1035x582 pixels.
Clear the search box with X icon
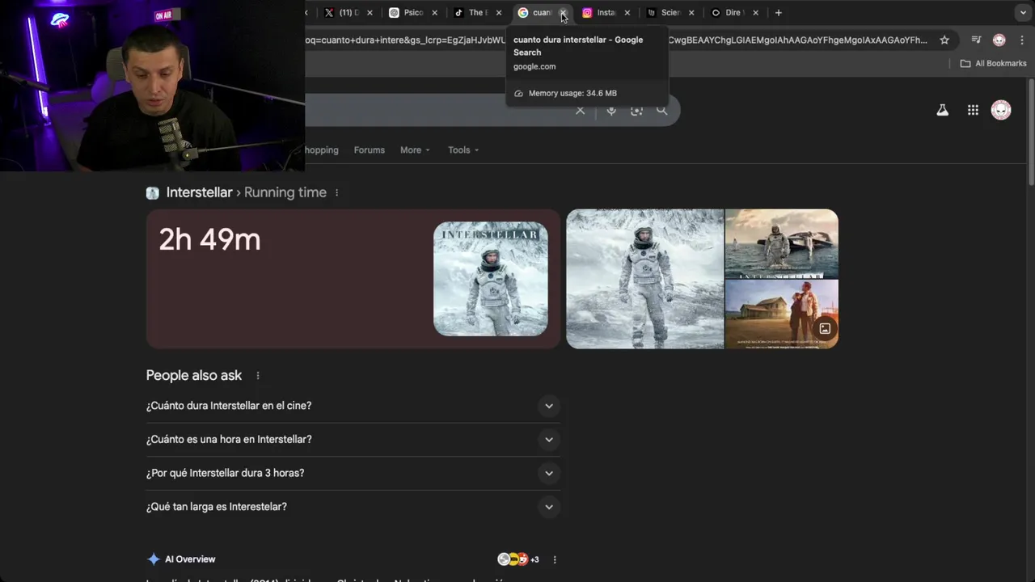point(580,111)
